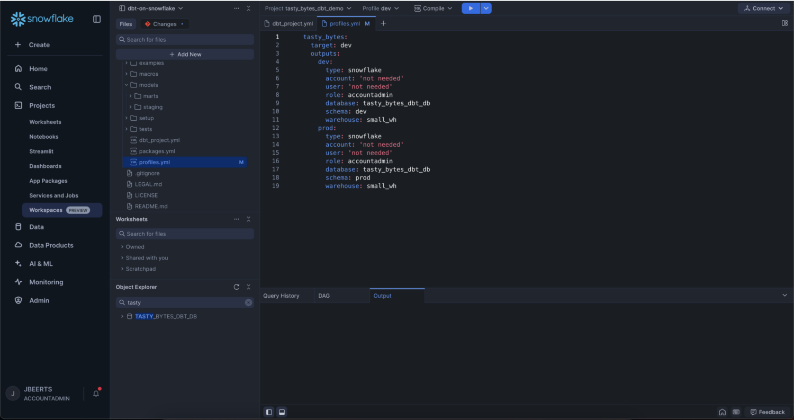
Task: Click the home icon in status bar
Action: 722,412
